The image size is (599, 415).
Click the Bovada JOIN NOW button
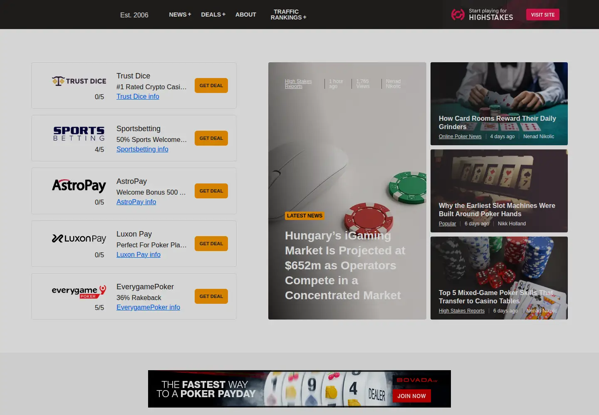(x=411, y=396)
